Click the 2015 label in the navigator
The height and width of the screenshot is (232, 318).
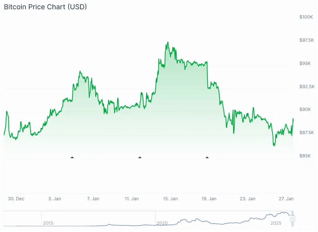48,223
